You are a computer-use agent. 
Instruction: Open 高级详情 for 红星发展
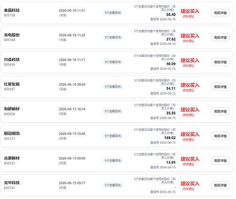220,87
